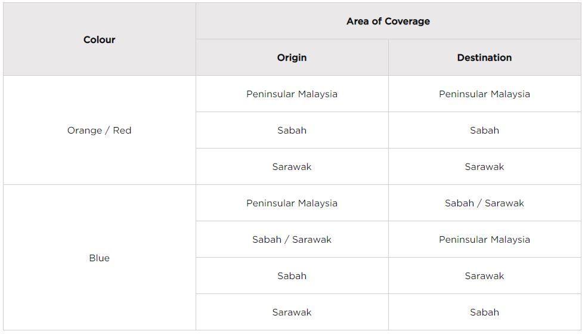Click Sarawak origin in Orange/Red group
585x334 pixels.
coord(292,167)
